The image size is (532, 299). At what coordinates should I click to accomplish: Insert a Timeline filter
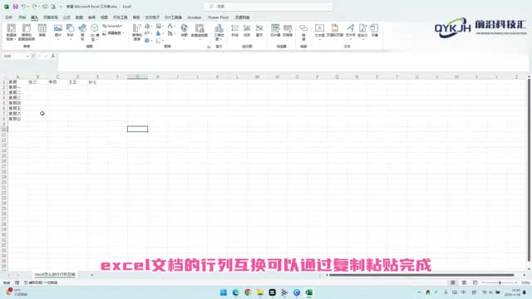point(288,31)
